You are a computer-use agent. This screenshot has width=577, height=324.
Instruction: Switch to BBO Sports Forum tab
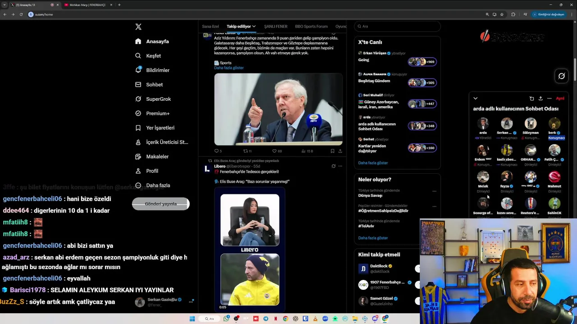click(311, 27)
